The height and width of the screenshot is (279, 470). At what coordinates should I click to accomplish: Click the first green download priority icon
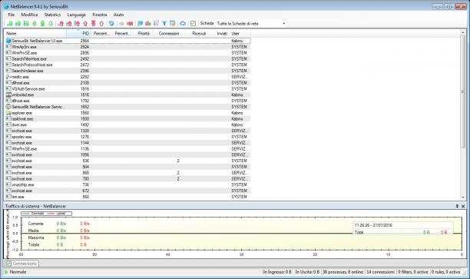pyautogui.click(x=10, y=23)
